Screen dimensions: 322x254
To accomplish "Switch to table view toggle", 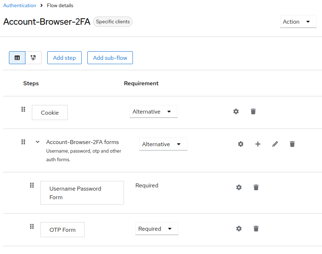I will tap(17, 58).
